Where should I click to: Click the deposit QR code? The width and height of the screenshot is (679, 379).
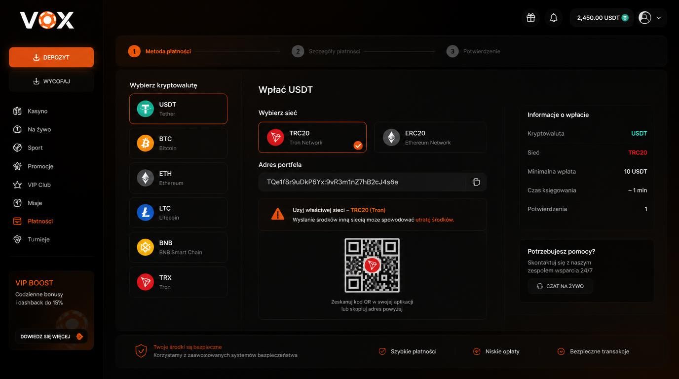[x=372, y=265]
